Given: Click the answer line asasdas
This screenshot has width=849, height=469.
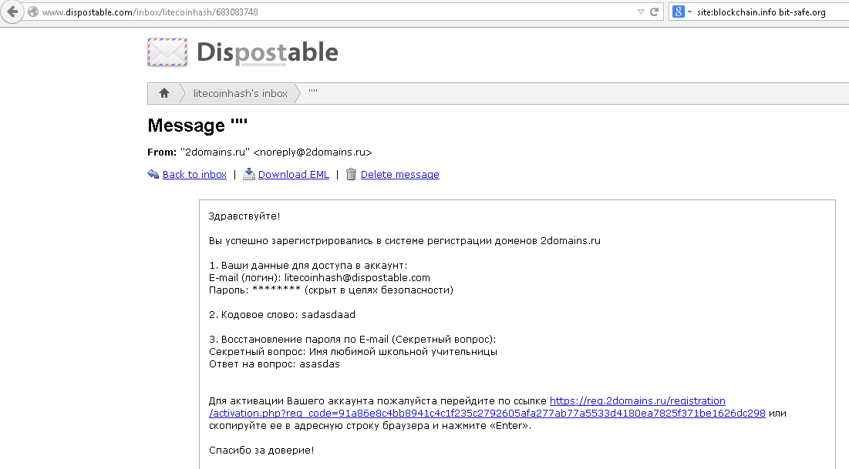Looking at the screenshot, I should coord(275,364).
